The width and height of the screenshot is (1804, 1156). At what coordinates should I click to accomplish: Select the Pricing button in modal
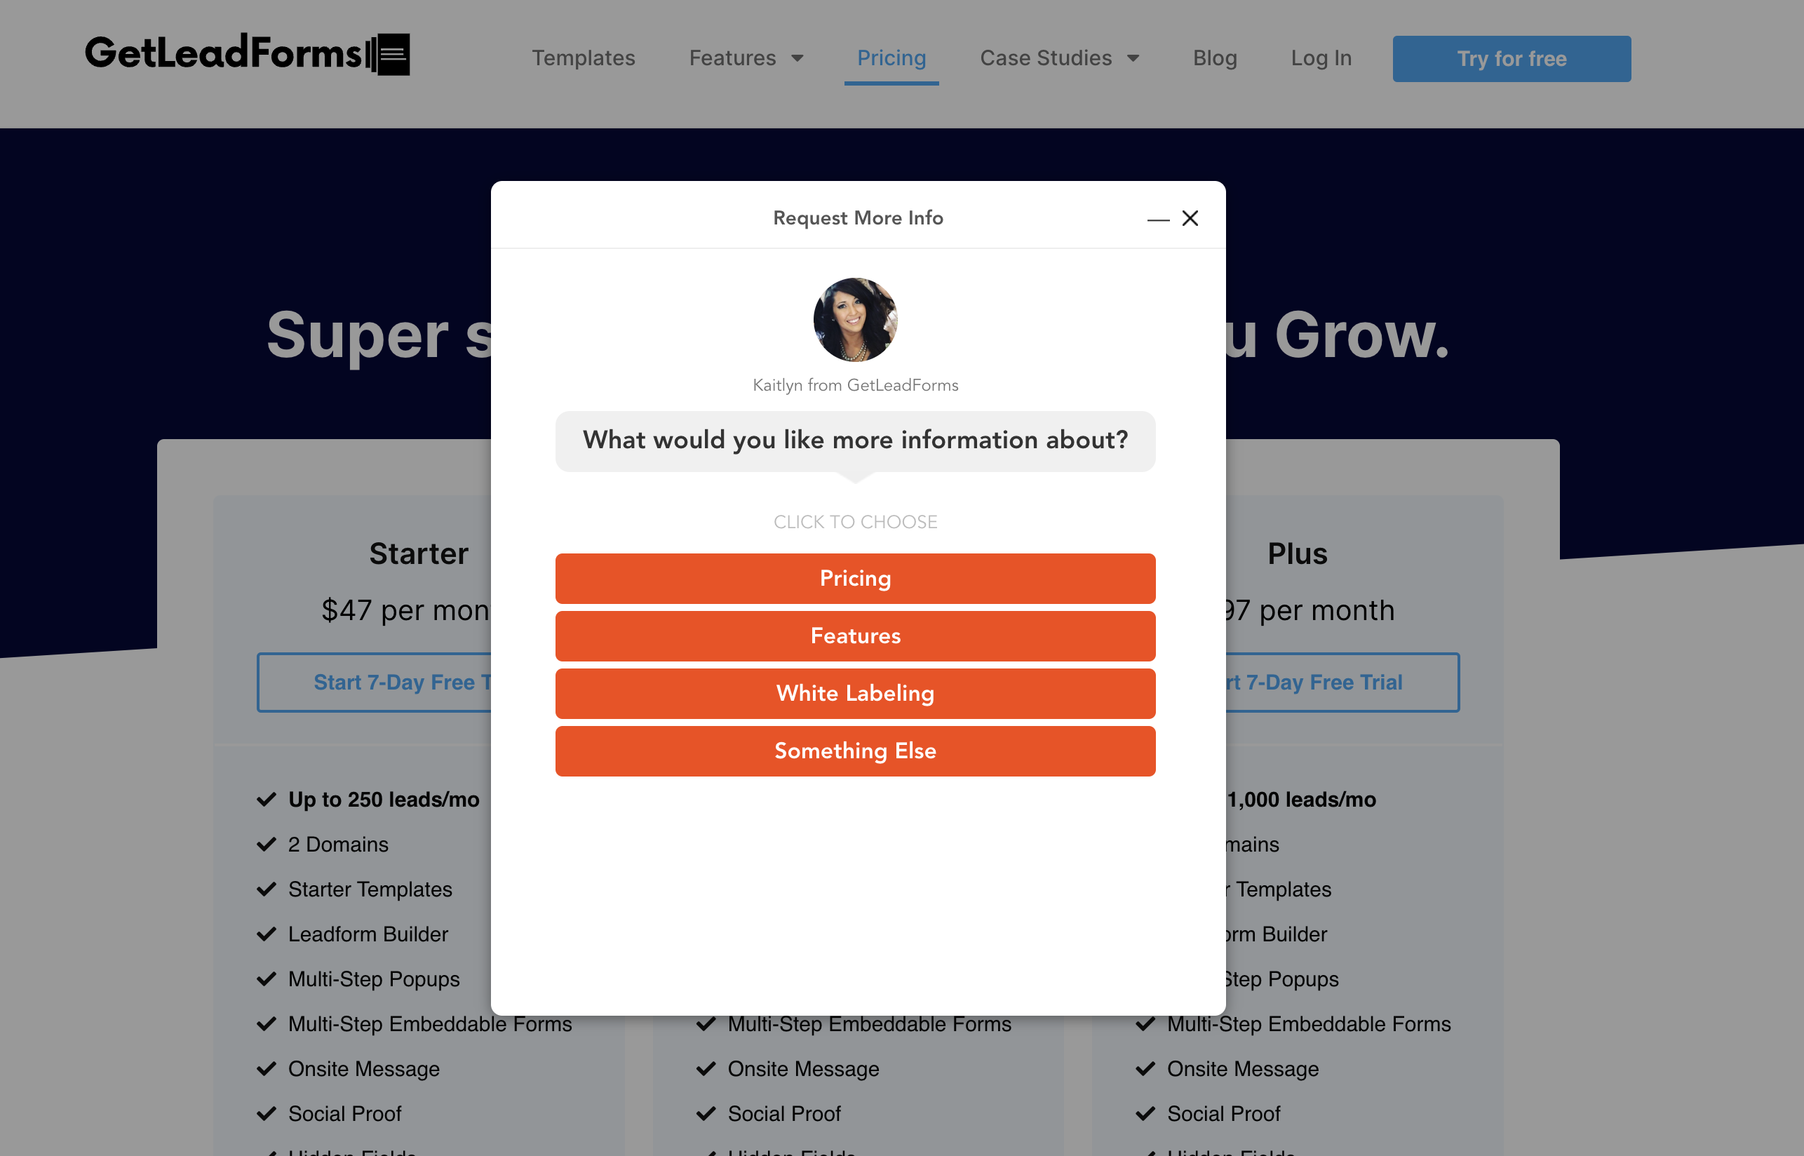tap(855, 579)
